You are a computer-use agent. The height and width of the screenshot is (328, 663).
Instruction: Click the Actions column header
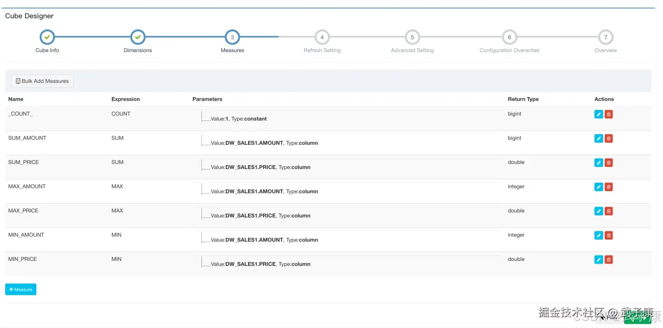(x=604, y=99)
